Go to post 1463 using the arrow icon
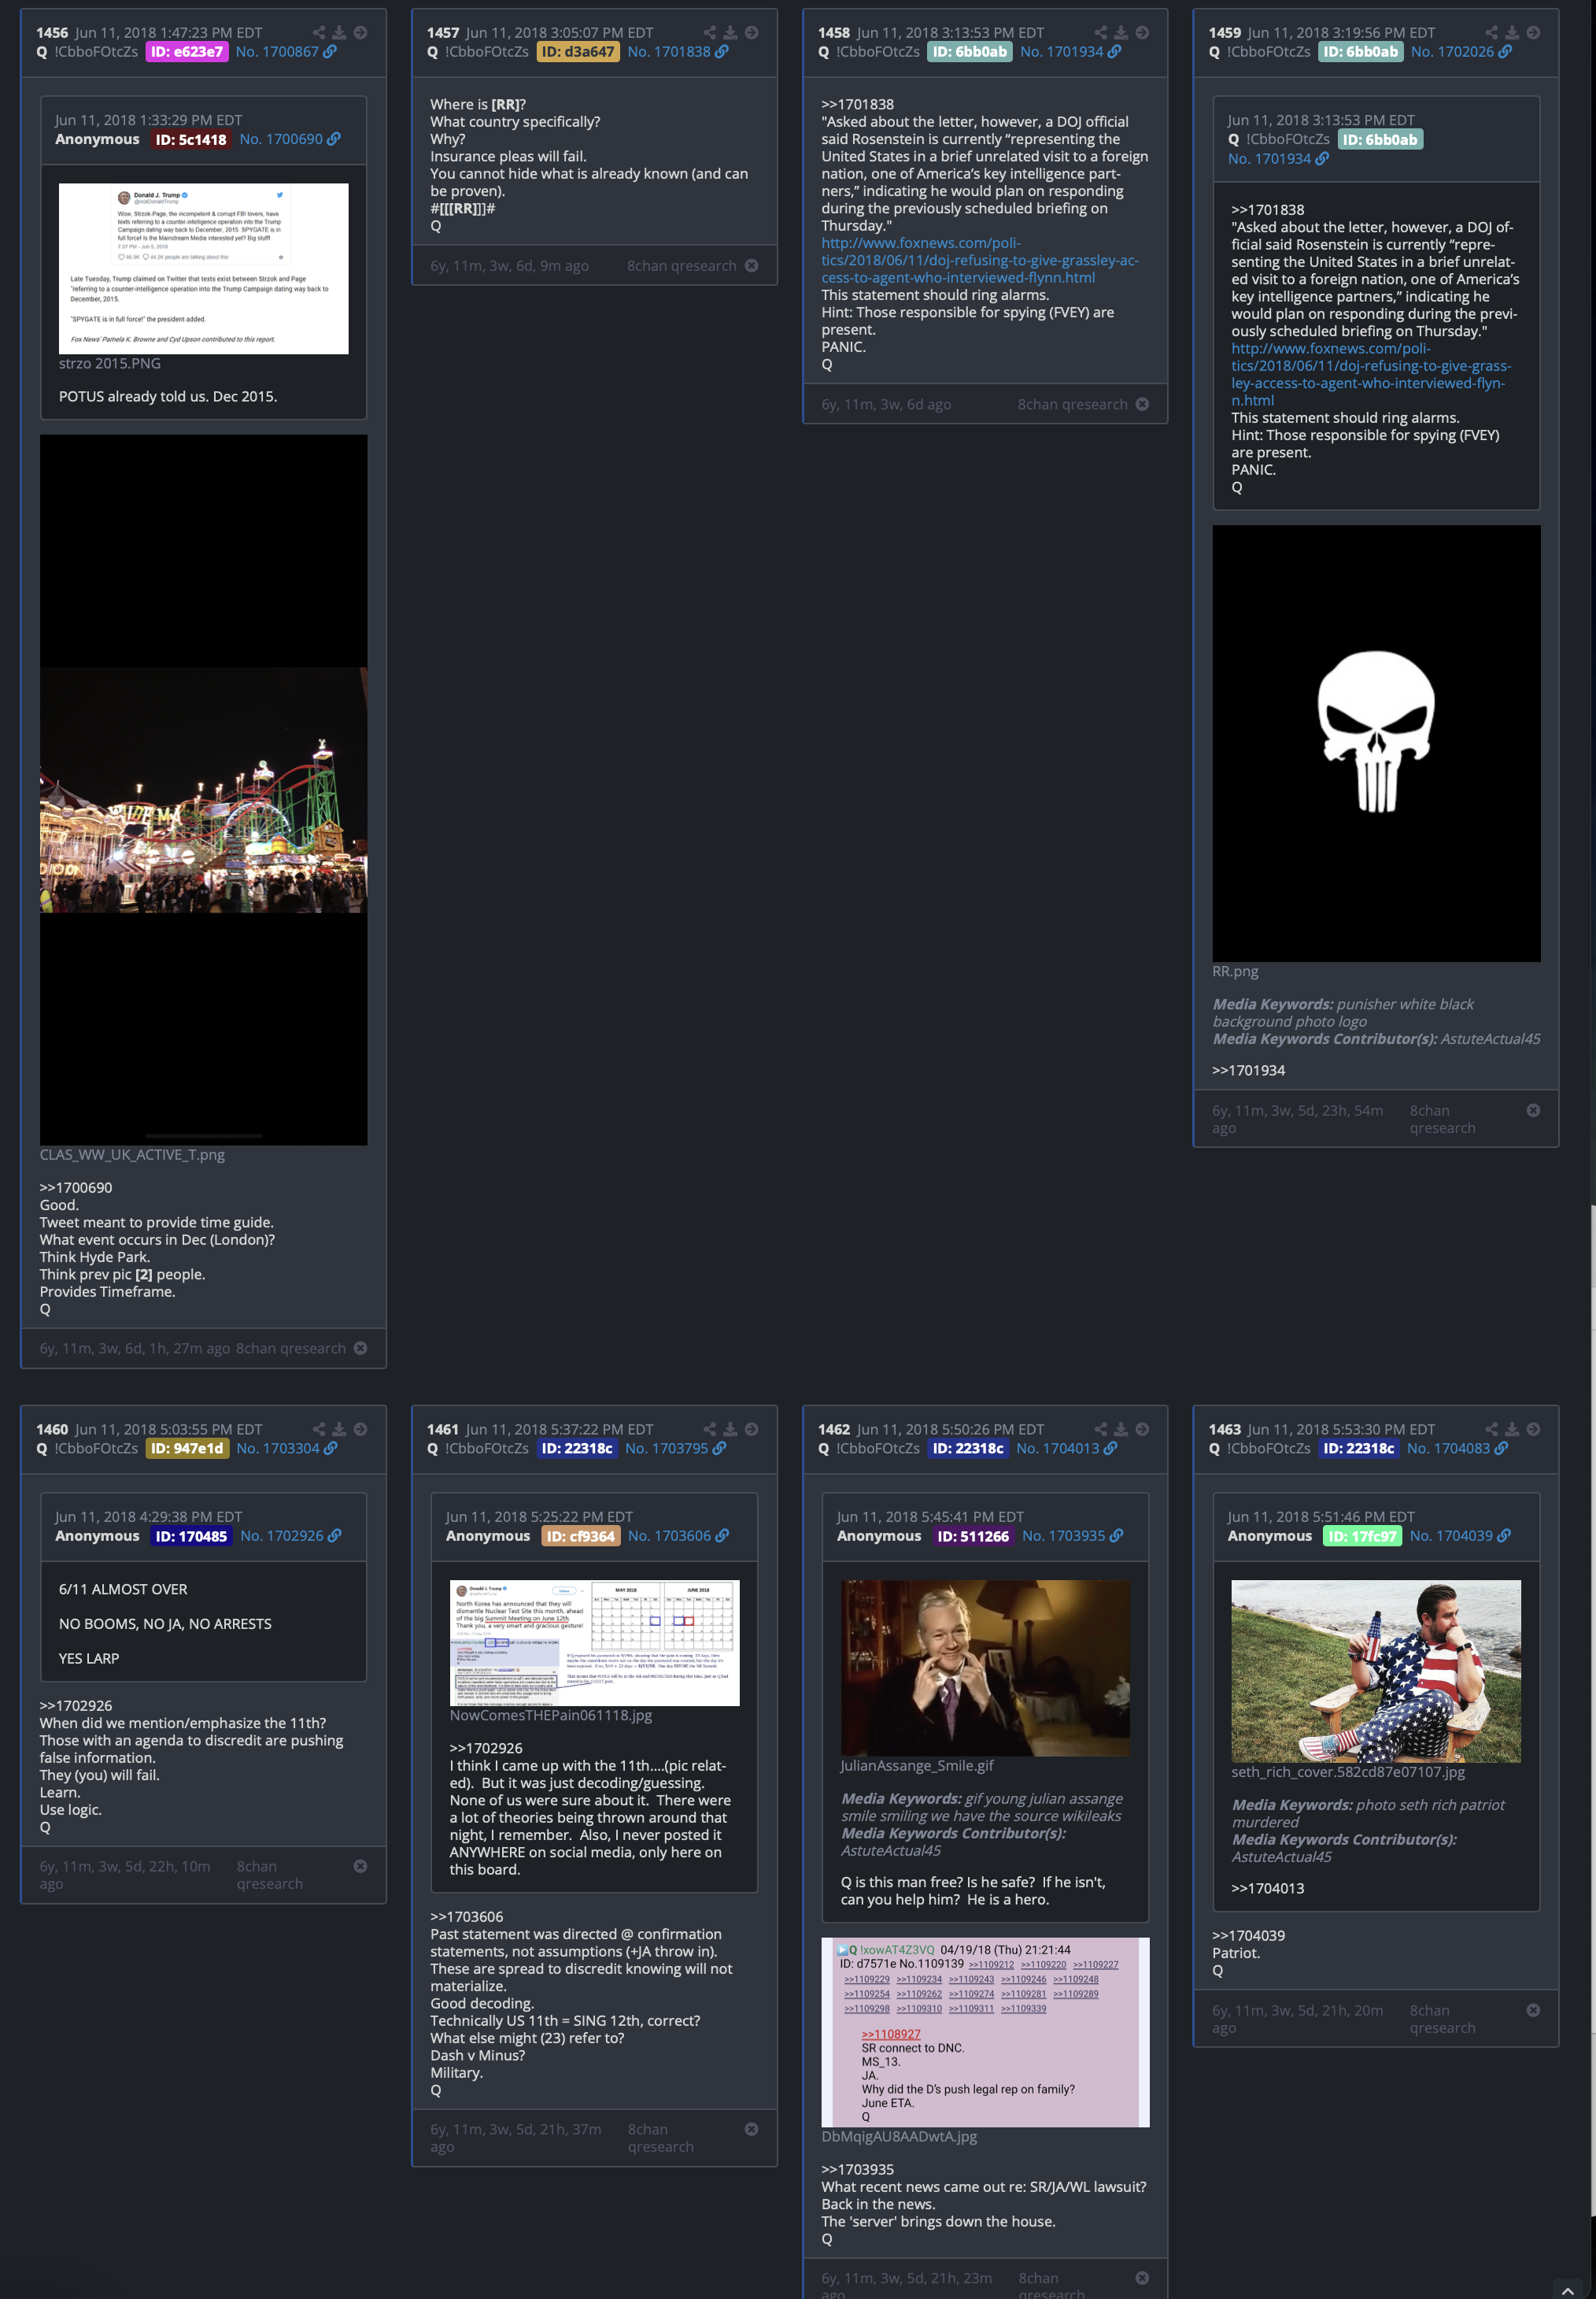The height and width of the screenshot is (2299, 1596). pyautogui.click(x=1533, y=1430)
